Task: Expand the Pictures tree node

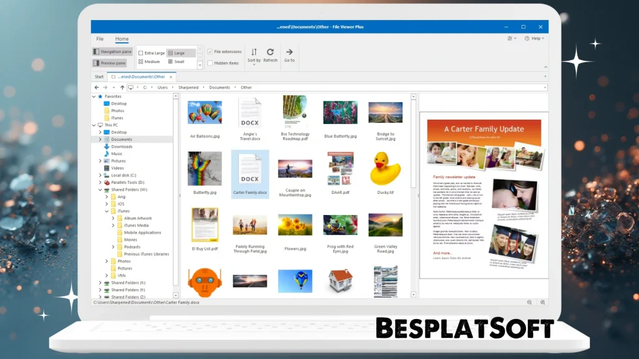Action: click(99, 161)
